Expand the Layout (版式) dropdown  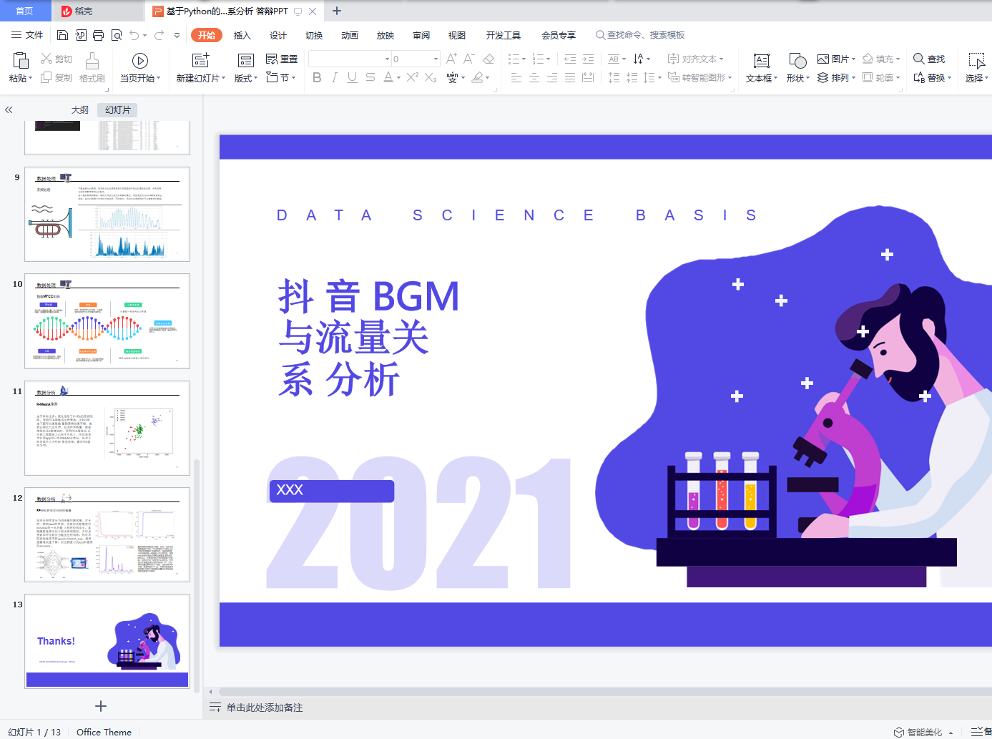click(246, 78)
